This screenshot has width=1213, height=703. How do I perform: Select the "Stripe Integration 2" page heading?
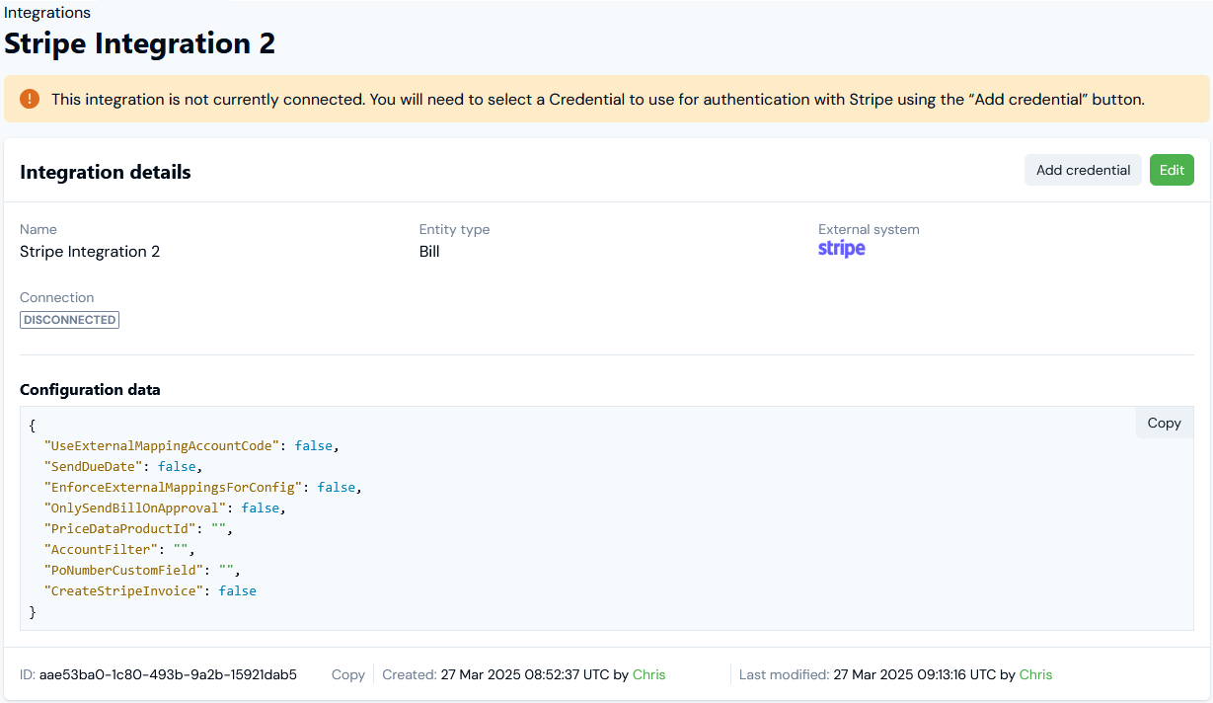coord(139,43)
